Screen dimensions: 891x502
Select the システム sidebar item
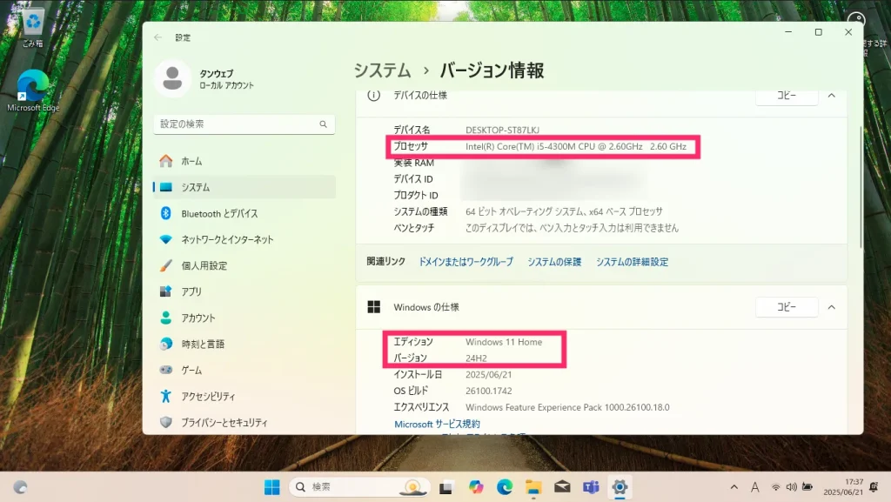click(x=245, y=187)
